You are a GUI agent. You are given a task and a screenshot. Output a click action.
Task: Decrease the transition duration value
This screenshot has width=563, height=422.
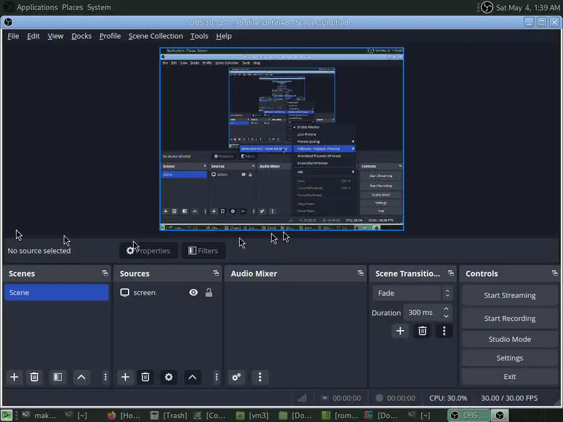point(446,316)
